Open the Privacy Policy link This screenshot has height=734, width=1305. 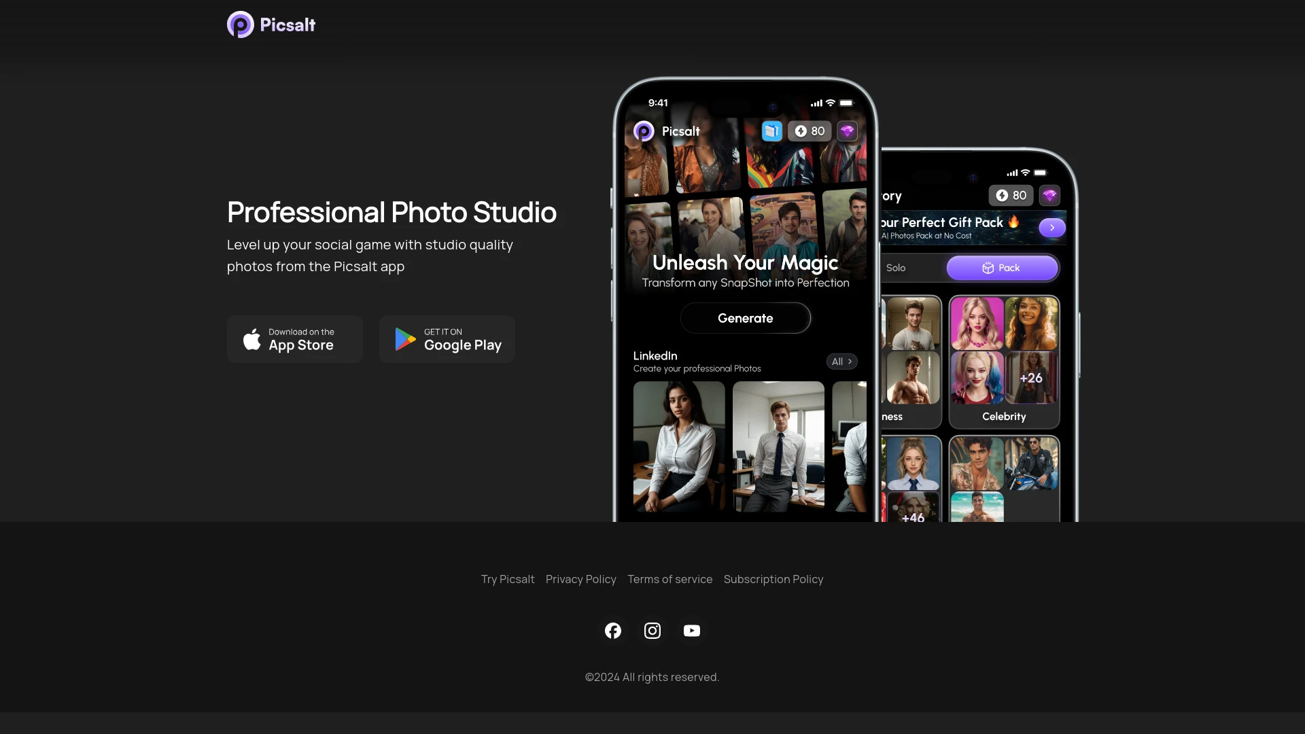[580, 579]
